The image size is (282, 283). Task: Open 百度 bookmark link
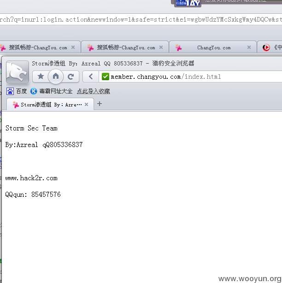coord(21,91)
